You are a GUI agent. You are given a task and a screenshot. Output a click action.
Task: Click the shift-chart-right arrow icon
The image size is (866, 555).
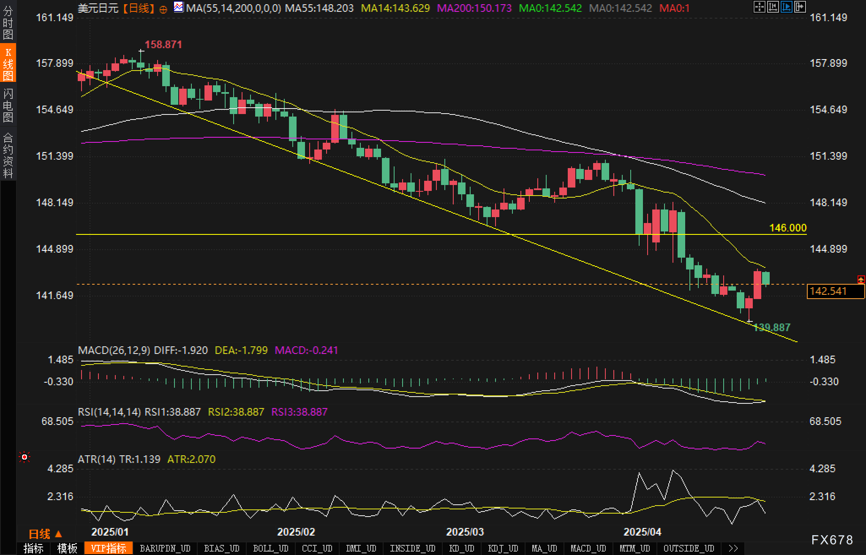pyautogui.click(x=800, y=7)
